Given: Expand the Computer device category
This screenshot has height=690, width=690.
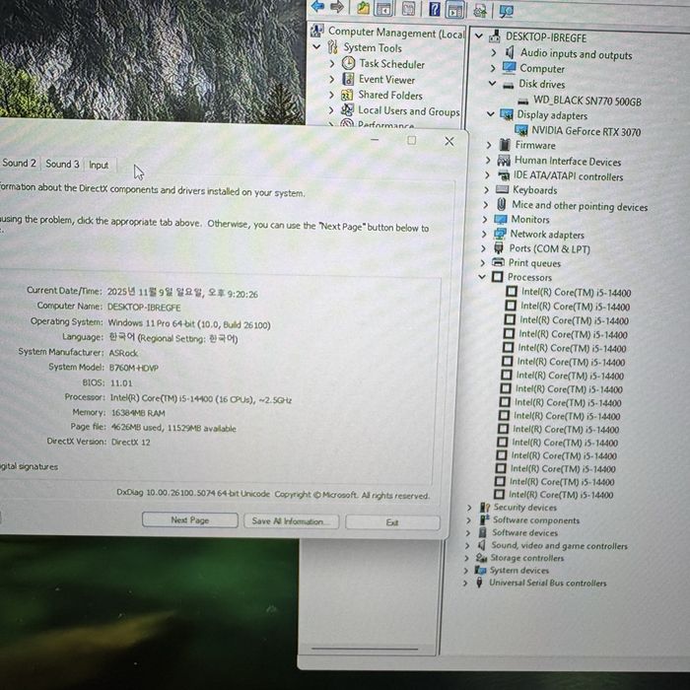Looking at the screenshot, I should [493, 68].
